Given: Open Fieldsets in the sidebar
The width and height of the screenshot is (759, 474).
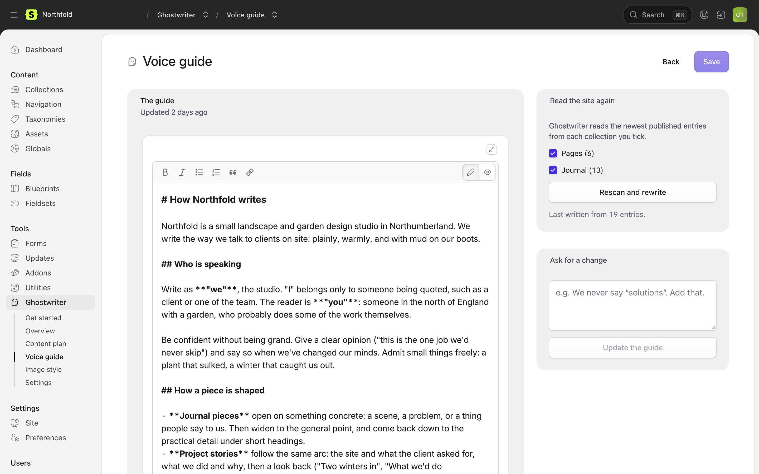Looking at the screenshot, I should (51, 204).
